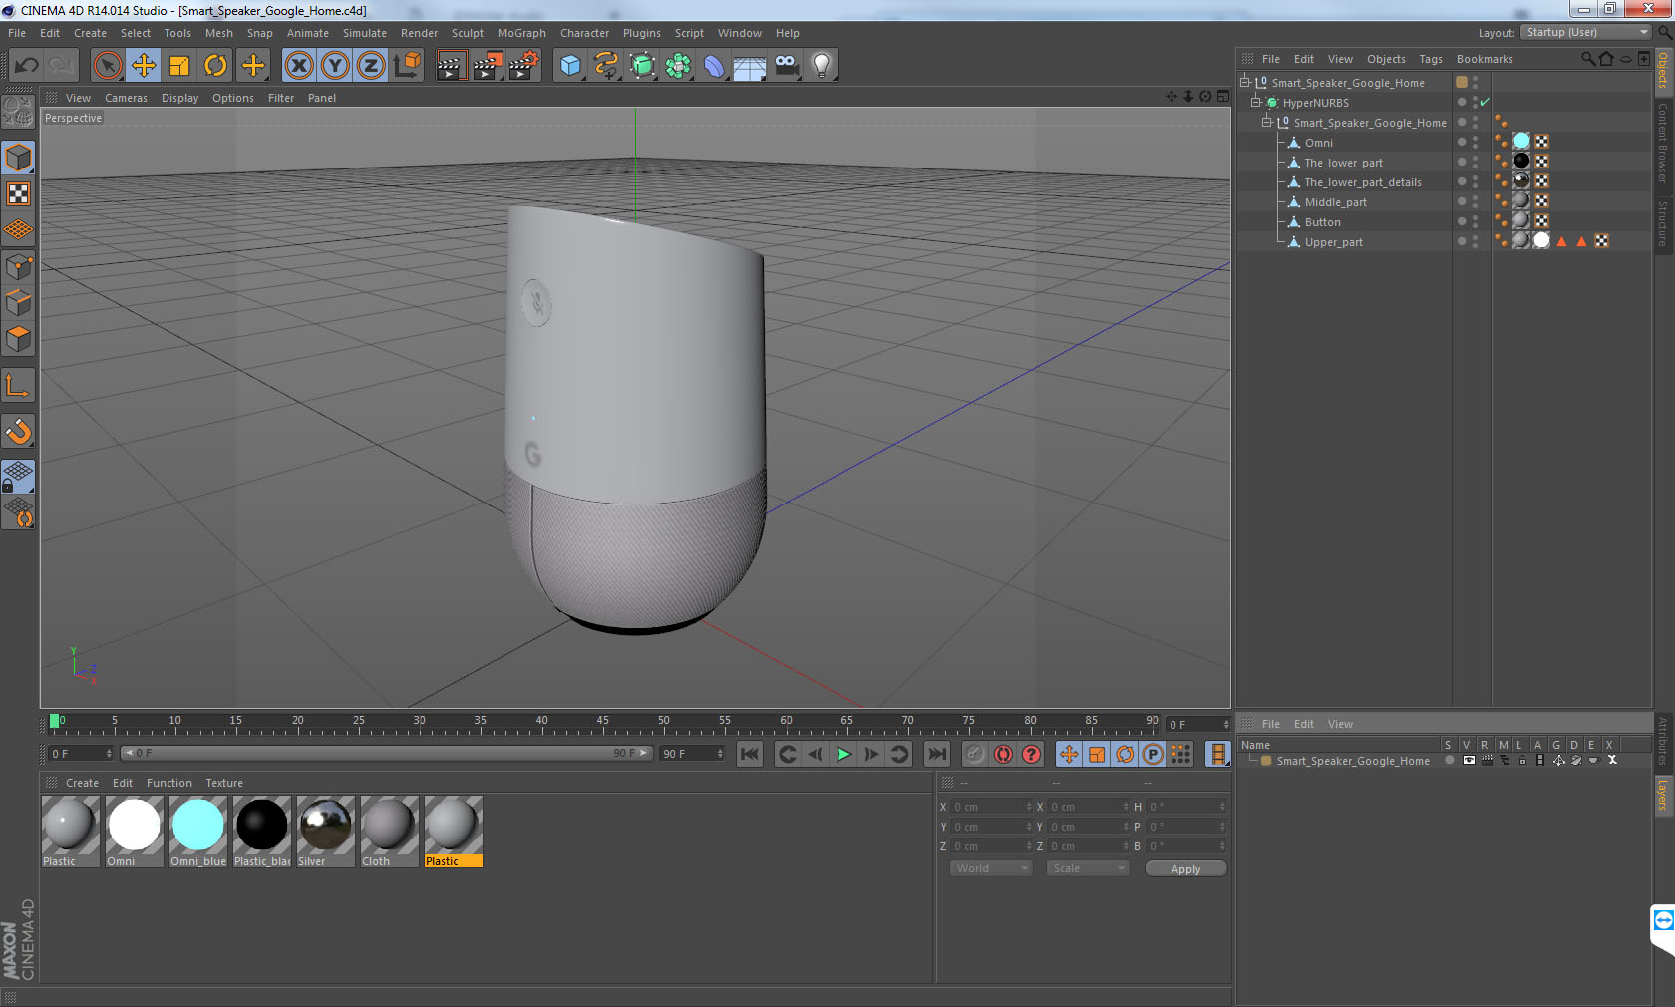Open material manager Texture menu
The height and width of the screenshot is (1007, 1675).
click(224, 783)
